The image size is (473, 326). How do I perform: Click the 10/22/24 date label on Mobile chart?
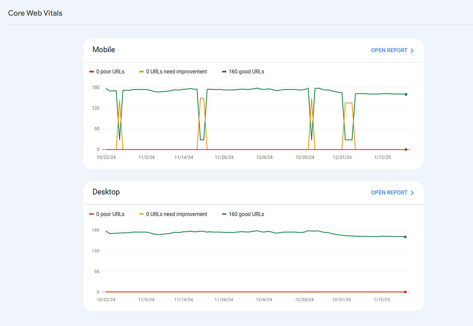(106, 157)
